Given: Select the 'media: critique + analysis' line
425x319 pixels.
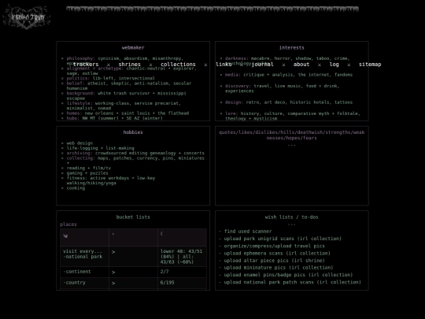Looking at the screenshot, I should click(x=289, y=75).
